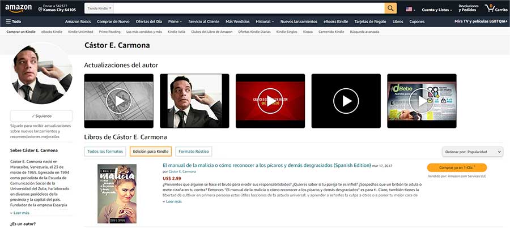Expand the Prime nav dropdown
The height and width of the screenshot is (228, 510).
(175, 21)
